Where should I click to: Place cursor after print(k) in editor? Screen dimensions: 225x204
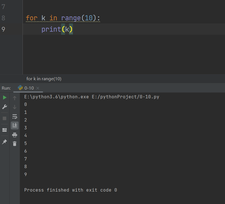click(73, 29)
